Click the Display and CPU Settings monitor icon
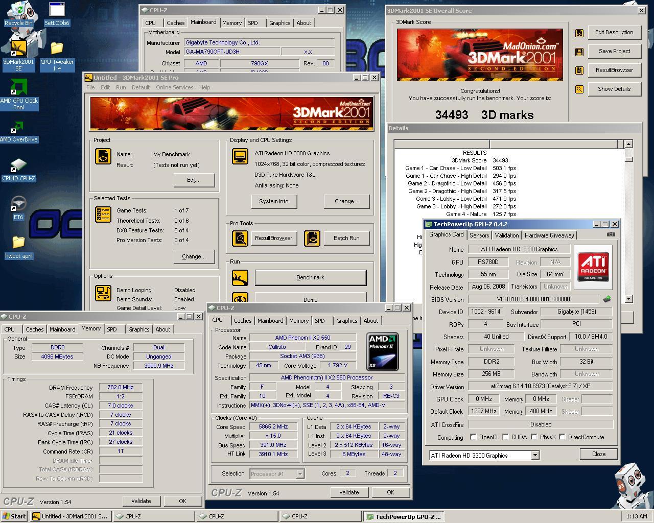 pyautogui.click(x=240, y=156)
